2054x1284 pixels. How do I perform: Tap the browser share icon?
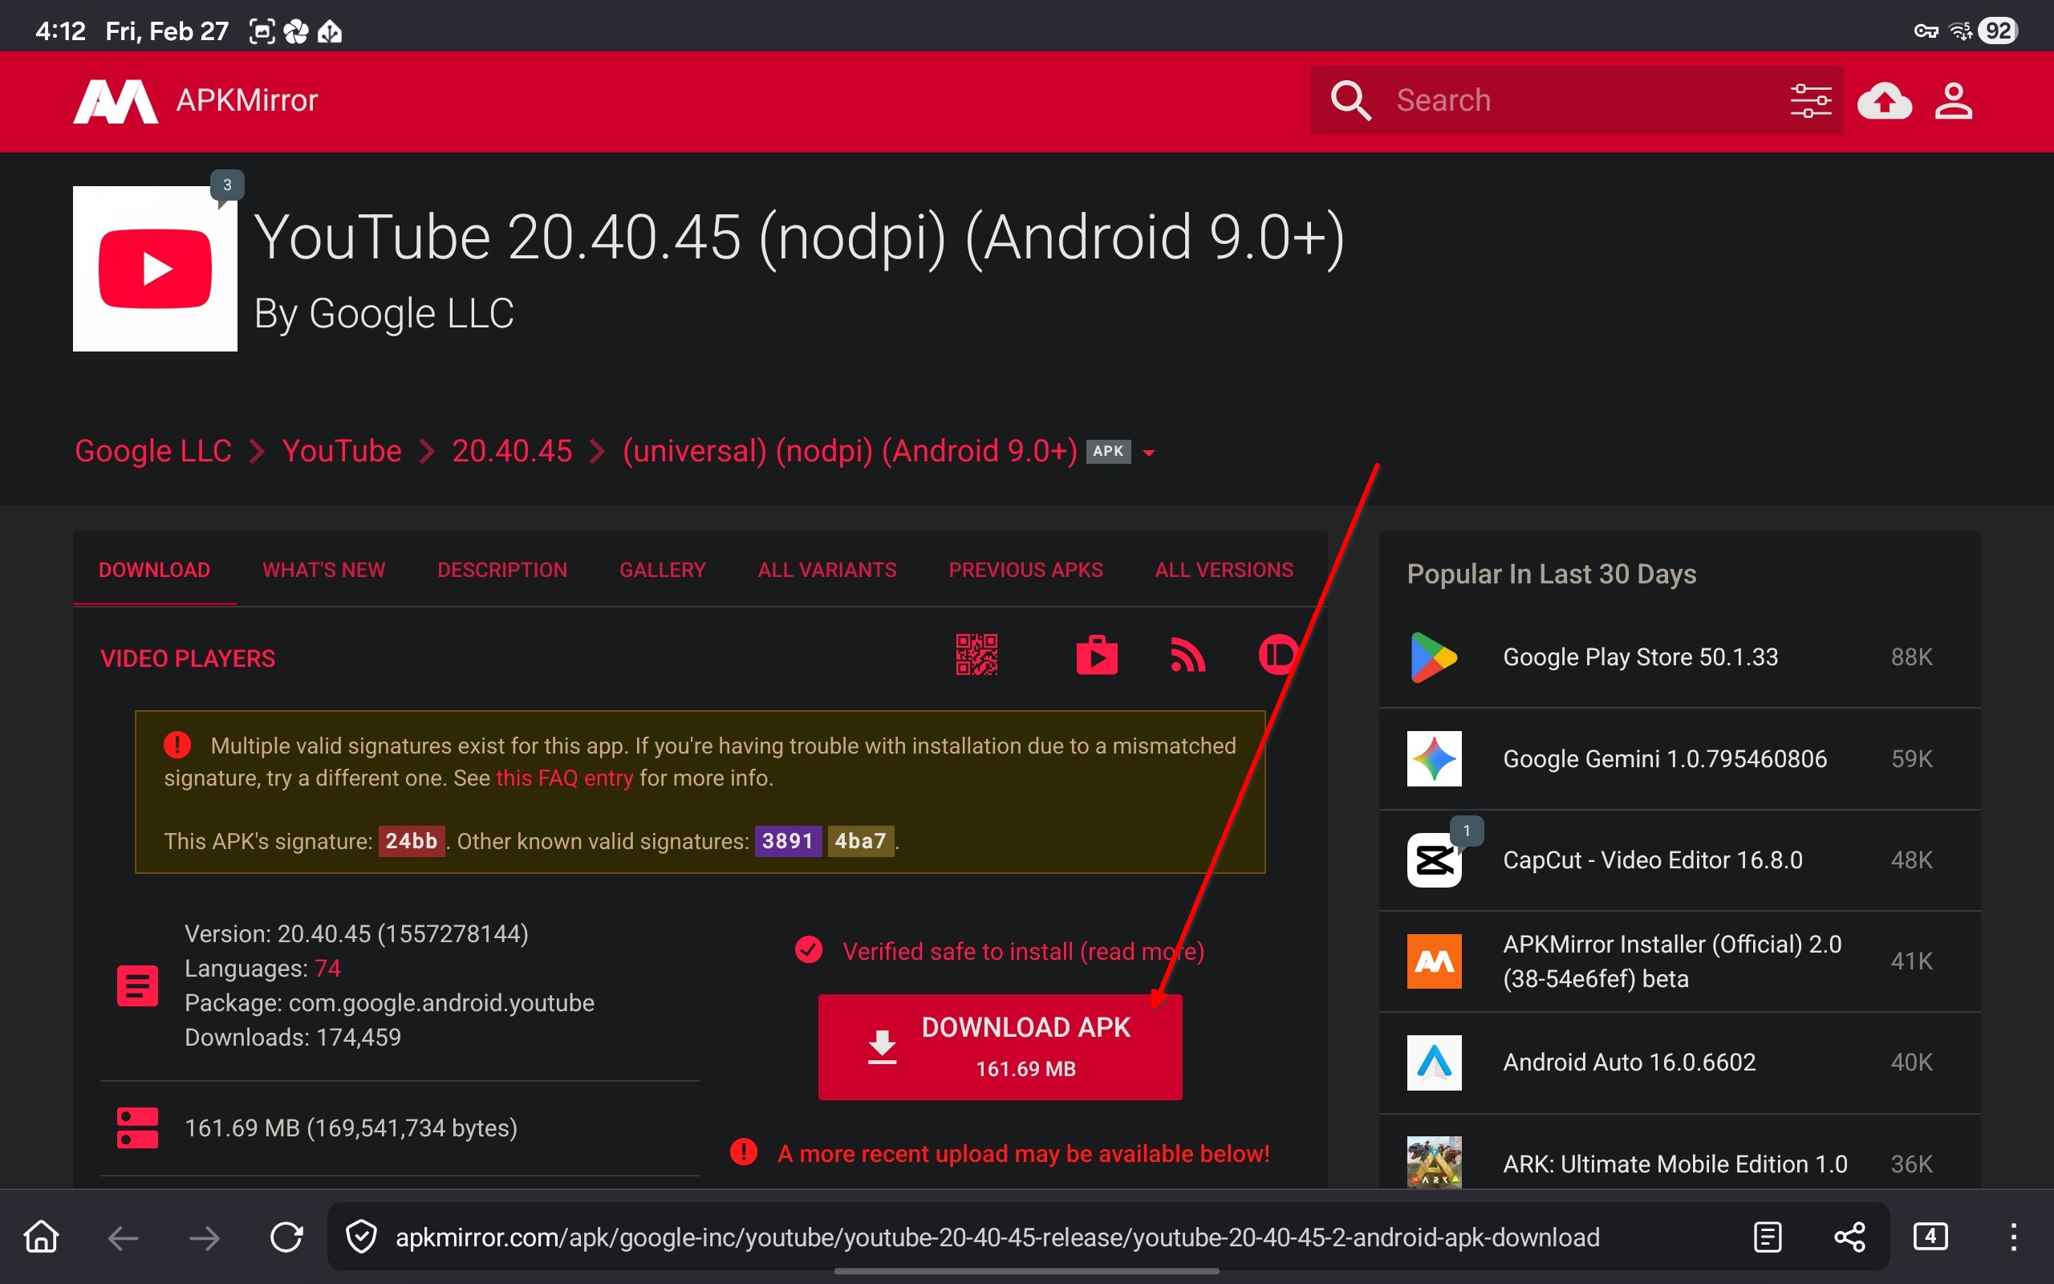click(x=1849, y=1237)
